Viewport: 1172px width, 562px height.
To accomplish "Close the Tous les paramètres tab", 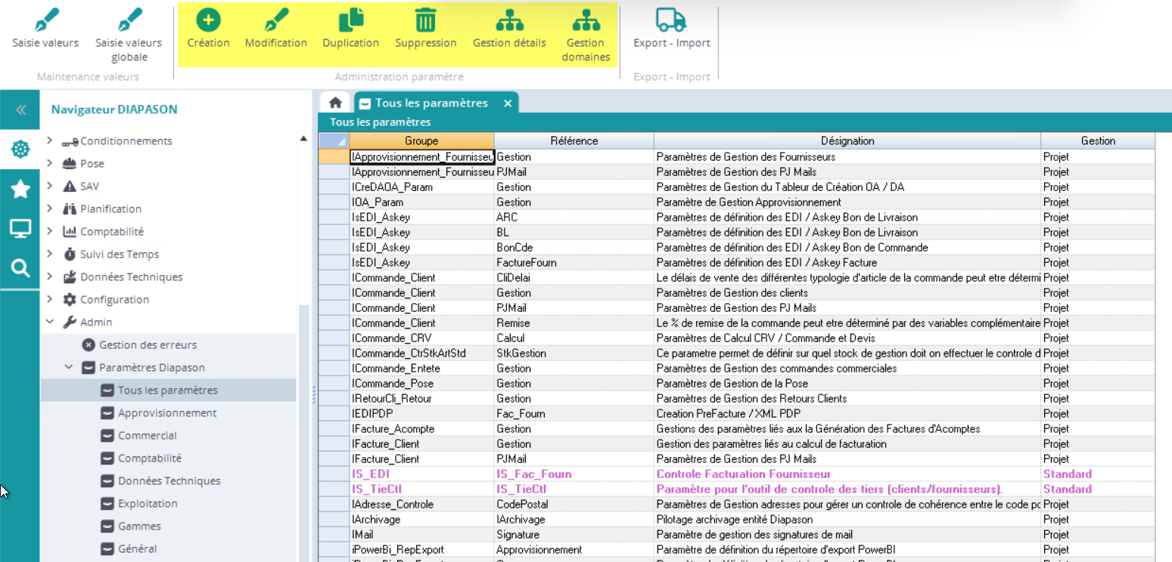I will tap(508, 103).
